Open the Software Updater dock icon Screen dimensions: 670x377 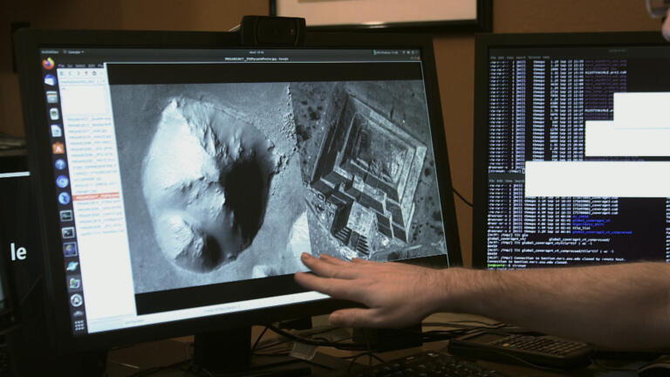tap(73, 284)
